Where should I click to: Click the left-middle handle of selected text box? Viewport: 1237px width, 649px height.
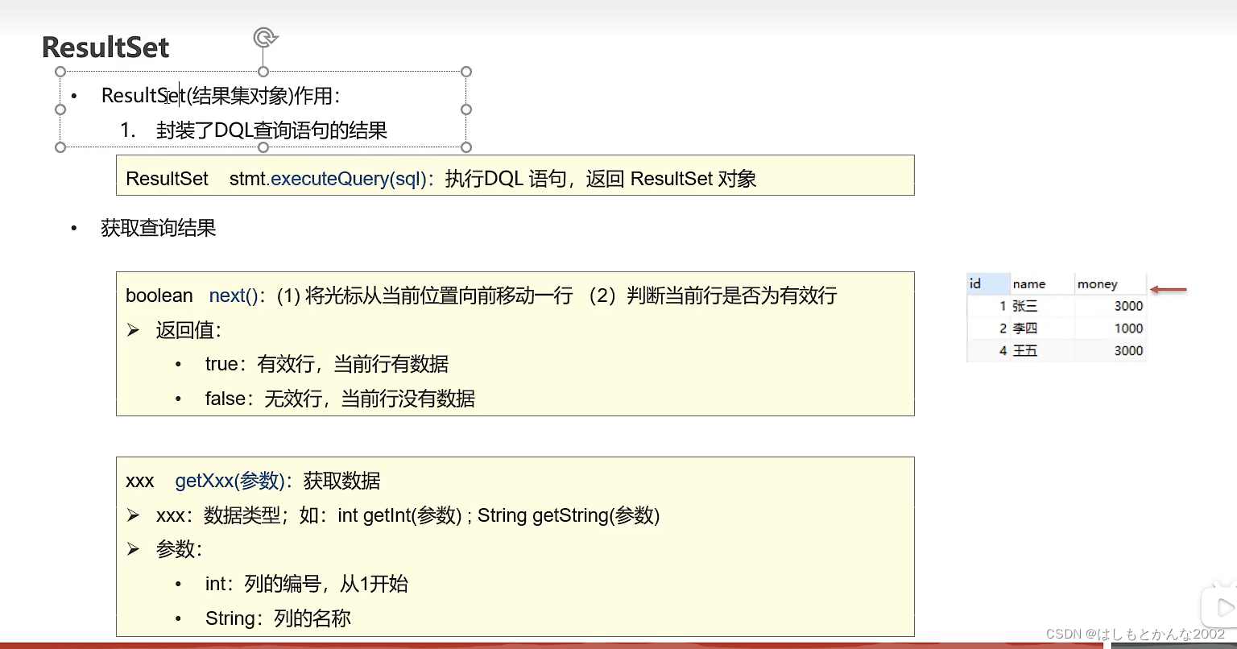click(60, 110)
